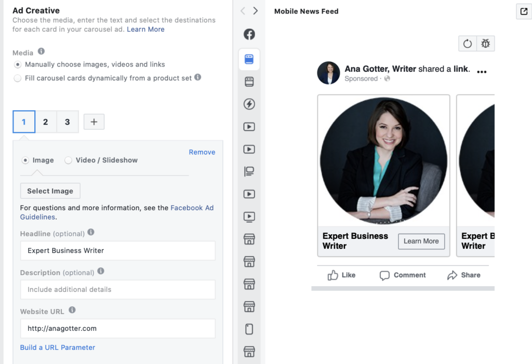Viewport: 532px width, 364px height.
Task: Select the mobile phone placement icon
Action: 249,329
